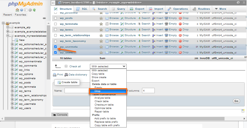Click the phpMyAdmin Home icon
Image resolution: width=247 pixels, height=128 pixels.
(17, 10)
